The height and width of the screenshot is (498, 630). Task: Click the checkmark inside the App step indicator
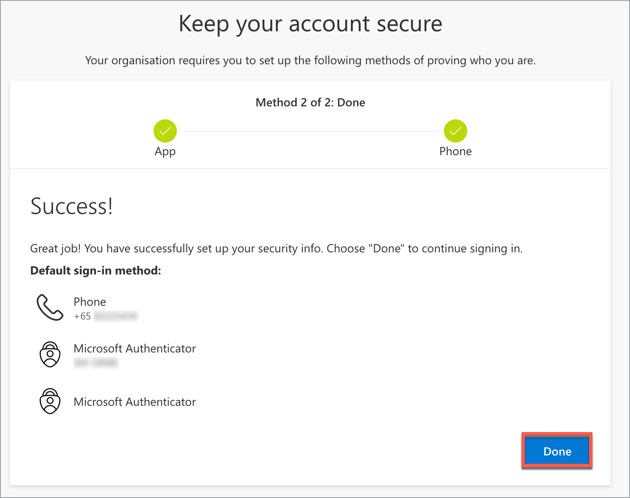165,131
